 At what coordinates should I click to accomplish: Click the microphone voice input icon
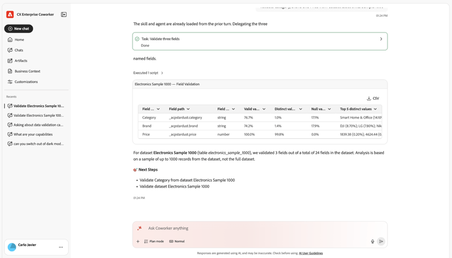(x=372, y=241)
